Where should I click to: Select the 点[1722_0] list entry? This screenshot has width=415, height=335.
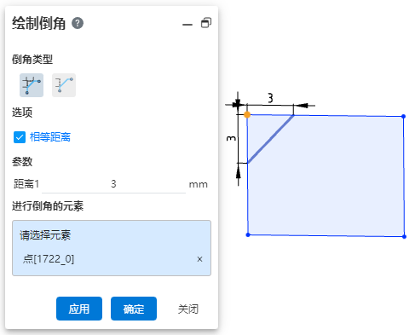tap(49, 259)
